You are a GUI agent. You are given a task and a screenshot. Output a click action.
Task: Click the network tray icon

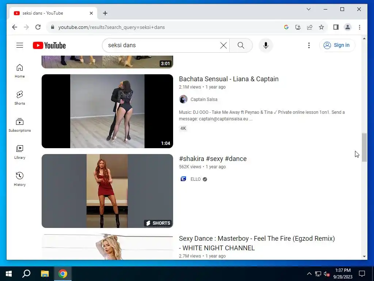[x=318, y=274]
